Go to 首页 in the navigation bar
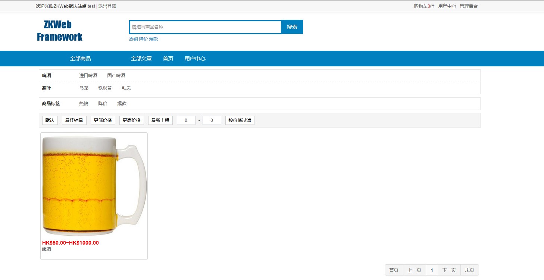Image resolution: width=544 pixels, height=280 pixels. pyautogui.click(x=168, y=59)
